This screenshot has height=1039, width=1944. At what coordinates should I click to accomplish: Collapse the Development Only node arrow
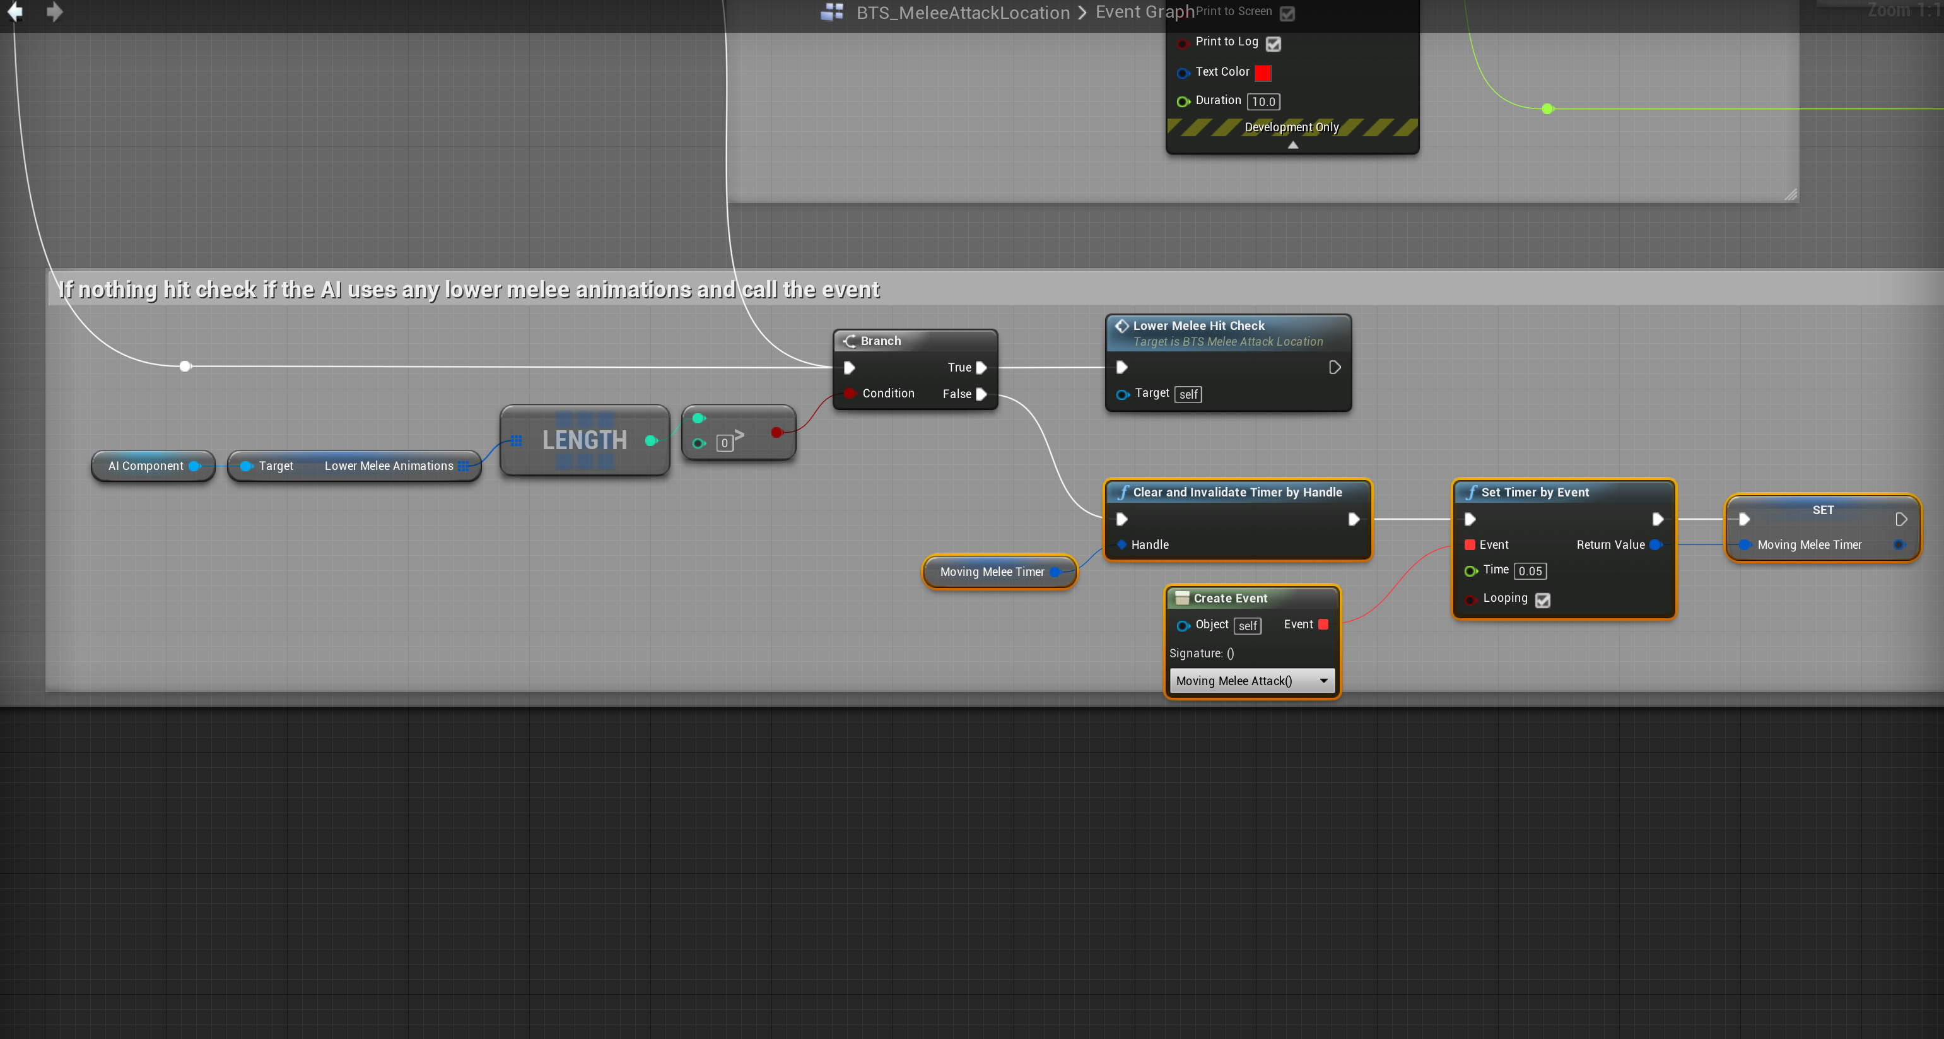tap(1292, 145)
